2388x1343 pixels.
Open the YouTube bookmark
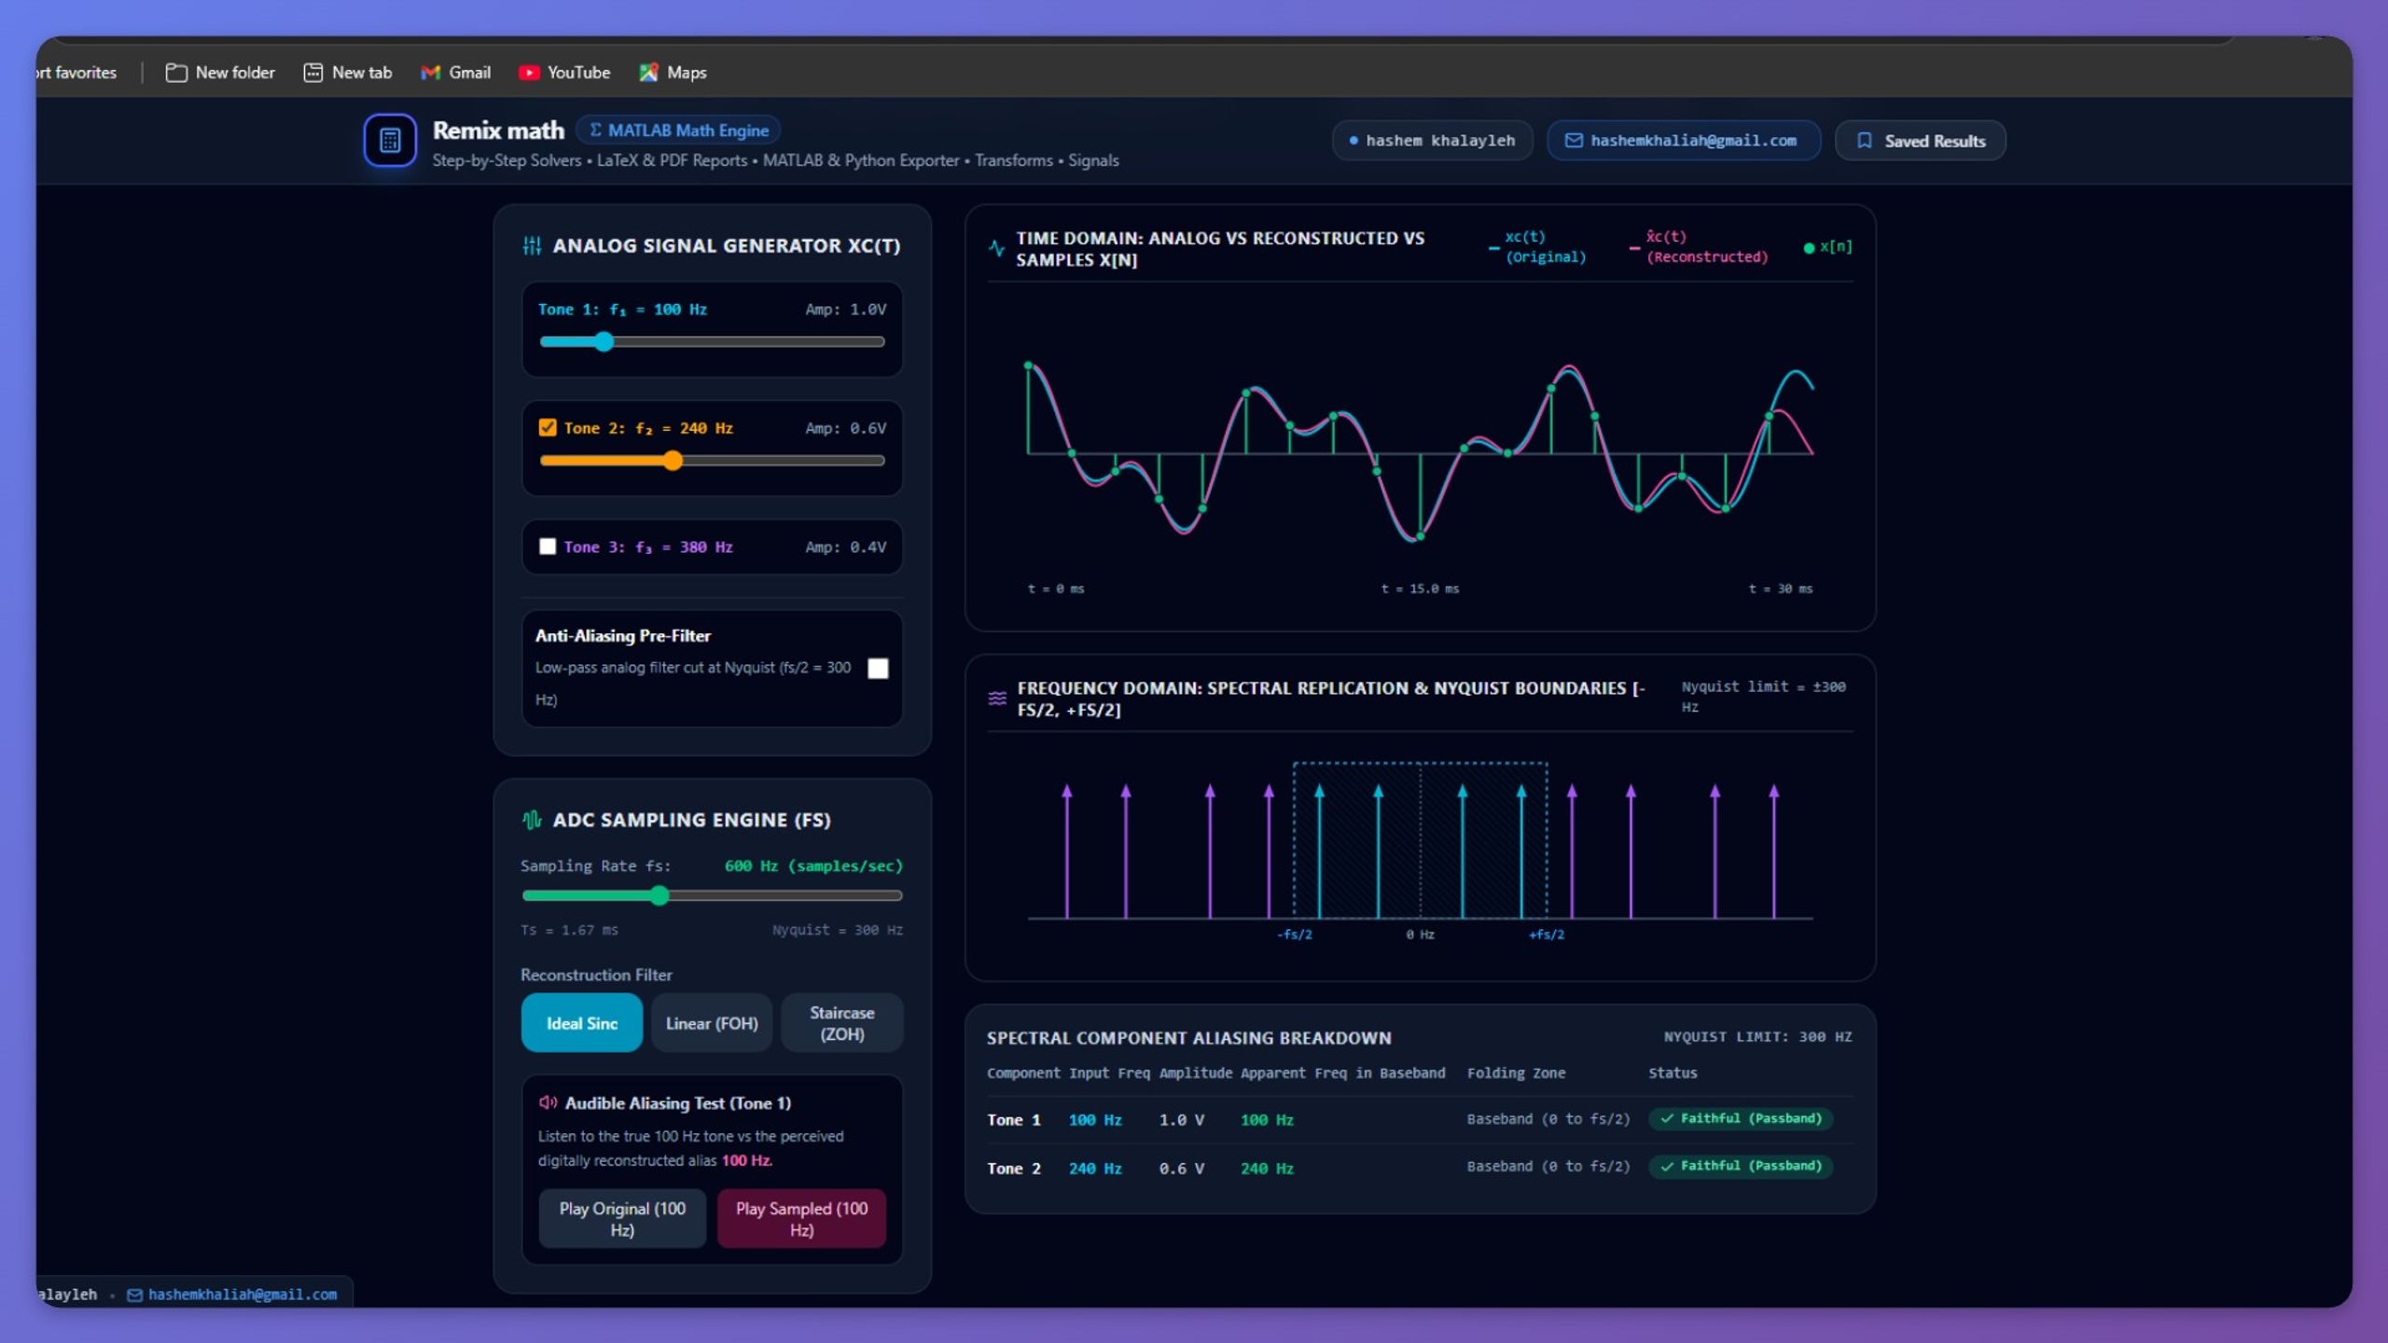point(564,73)
